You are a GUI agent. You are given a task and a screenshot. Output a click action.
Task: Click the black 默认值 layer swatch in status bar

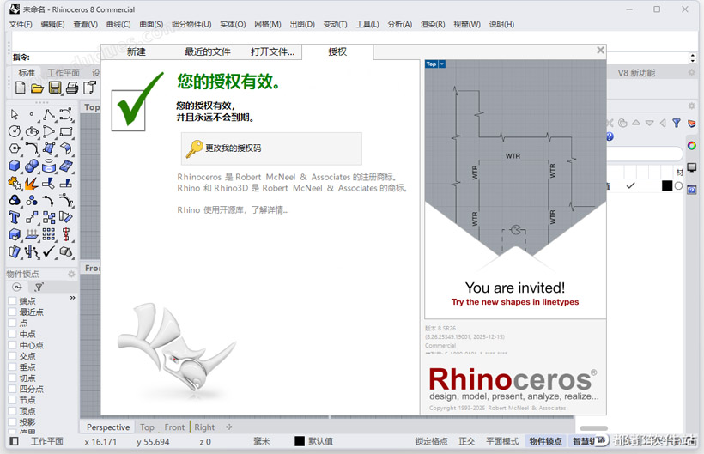pos(300,441)
